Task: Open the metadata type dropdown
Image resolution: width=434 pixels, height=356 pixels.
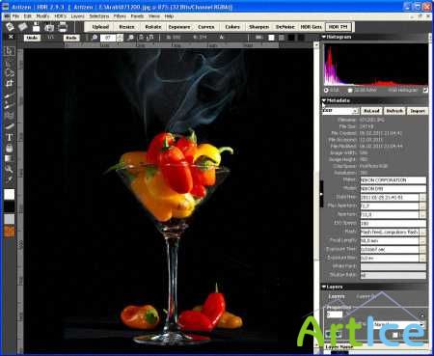Action: (x=340, y=111)
